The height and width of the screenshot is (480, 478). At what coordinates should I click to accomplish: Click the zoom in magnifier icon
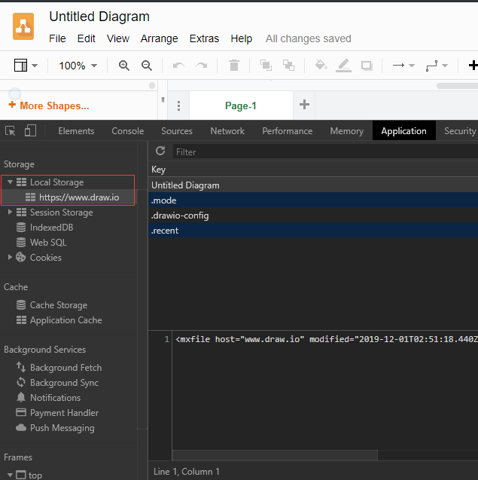point(124,66)
